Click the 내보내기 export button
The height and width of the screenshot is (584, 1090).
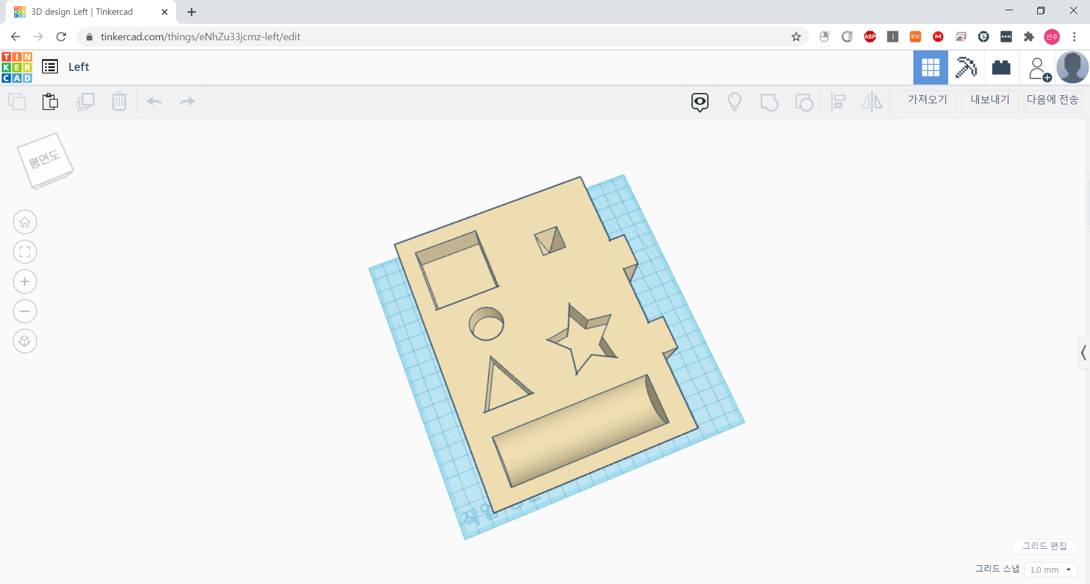(990, 100)
